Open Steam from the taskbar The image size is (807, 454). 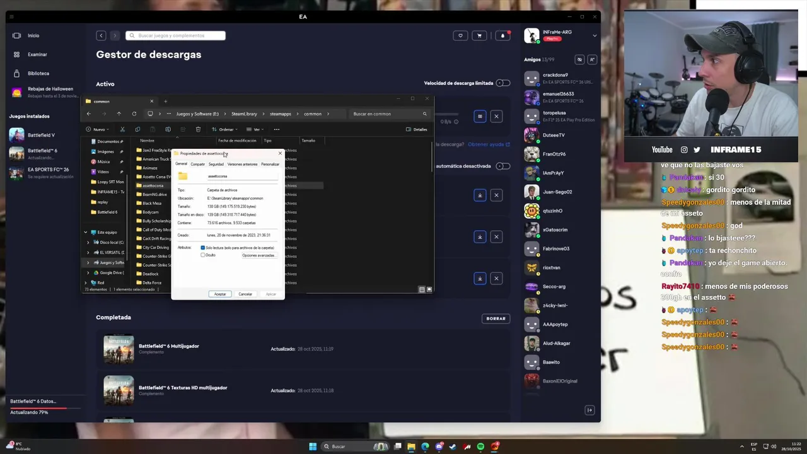(453, 446)
